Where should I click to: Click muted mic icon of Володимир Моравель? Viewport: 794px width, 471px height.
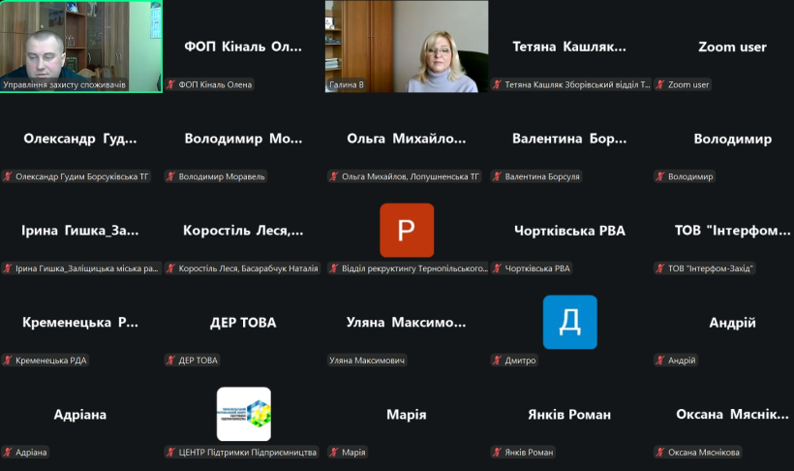(171, 176)
